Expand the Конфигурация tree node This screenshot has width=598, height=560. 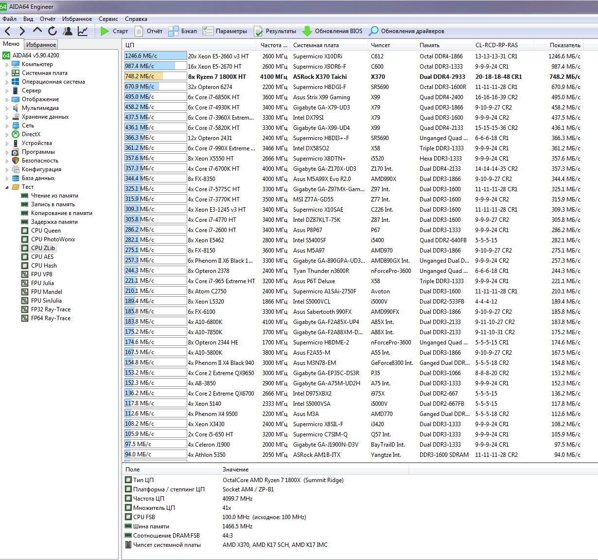(x=7, y=169)
